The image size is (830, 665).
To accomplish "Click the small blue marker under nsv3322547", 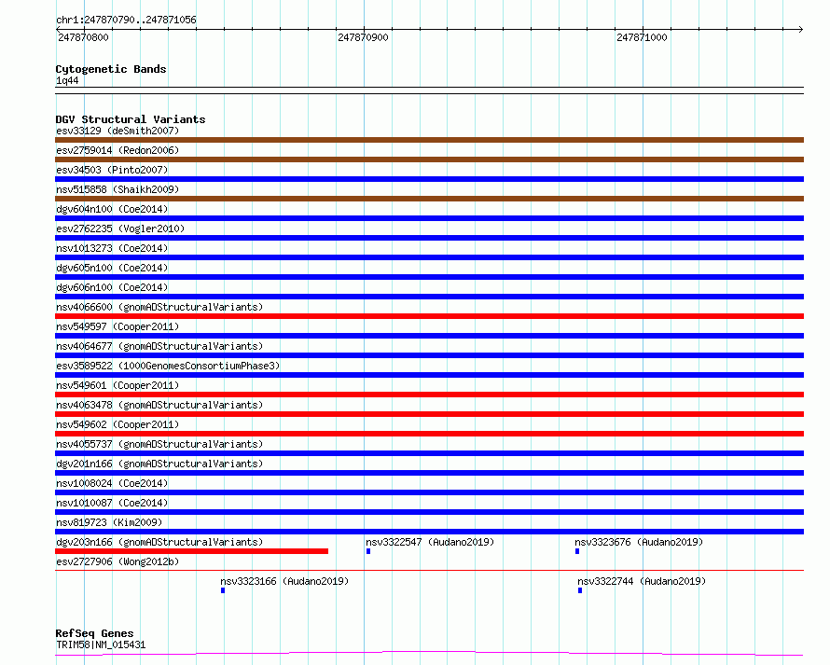I will coord(368,551).
